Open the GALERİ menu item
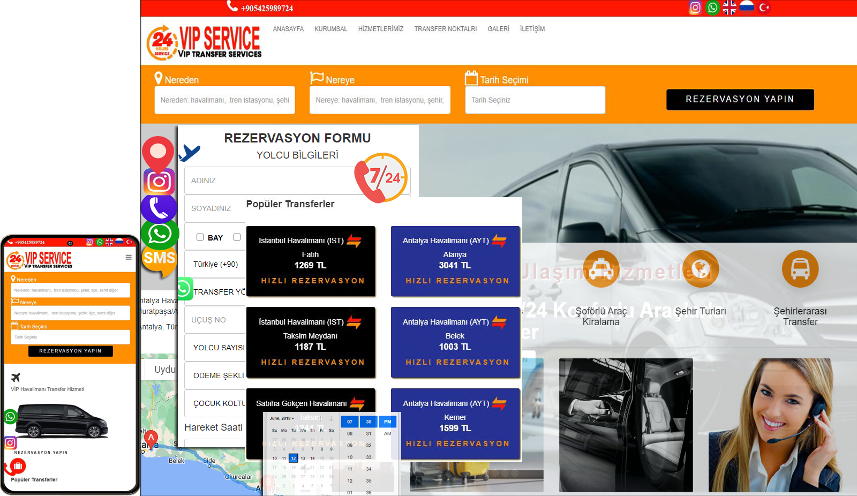857x496 pixels. point(498,29)
